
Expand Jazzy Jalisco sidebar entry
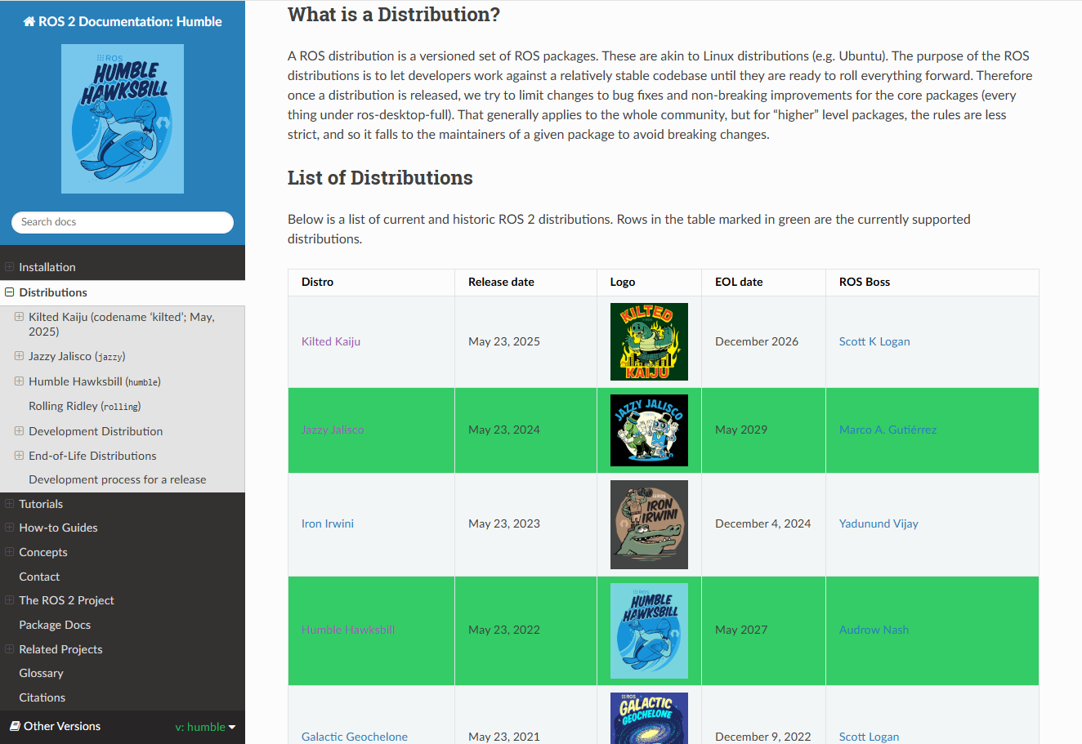19,356
